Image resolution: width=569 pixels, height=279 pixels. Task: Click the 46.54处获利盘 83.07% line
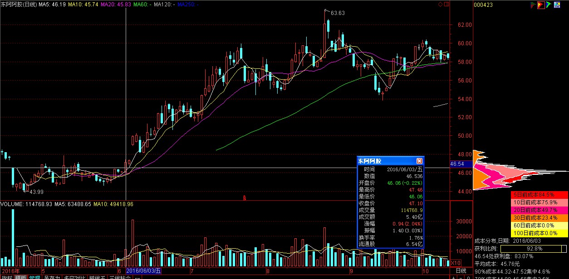point(504,256)
